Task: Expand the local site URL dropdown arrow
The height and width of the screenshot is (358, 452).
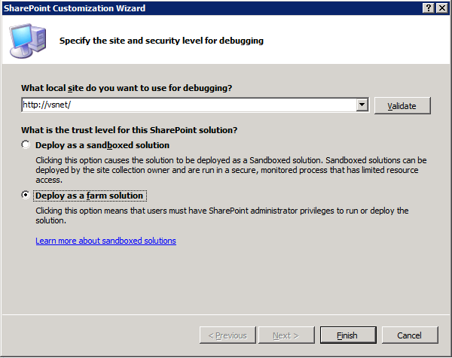Action: (362, 105)
